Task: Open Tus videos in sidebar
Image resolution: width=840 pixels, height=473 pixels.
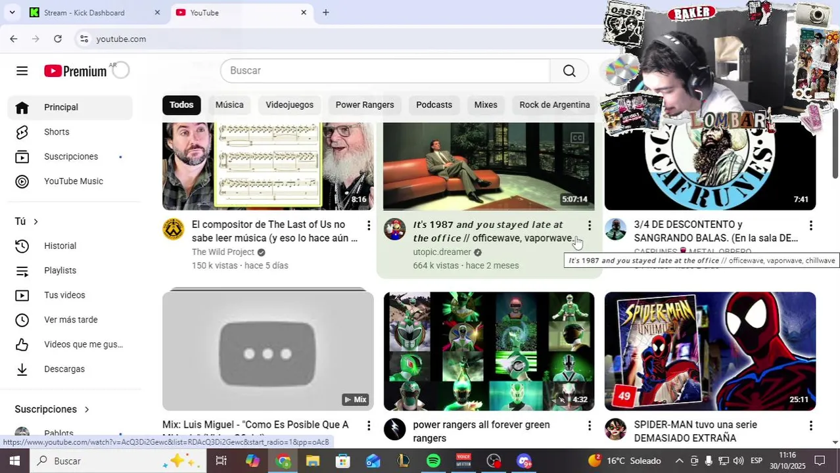Action: 70,295
